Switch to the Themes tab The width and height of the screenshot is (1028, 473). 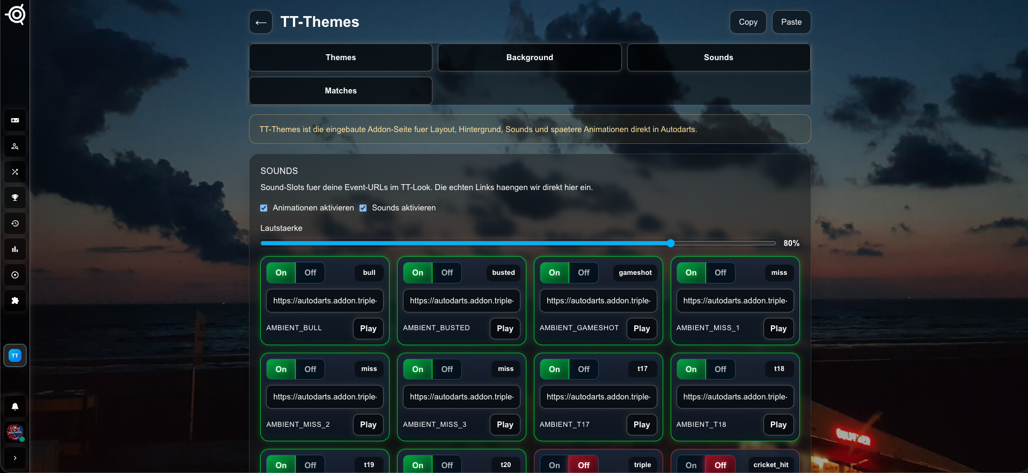[x=341, y=57]
